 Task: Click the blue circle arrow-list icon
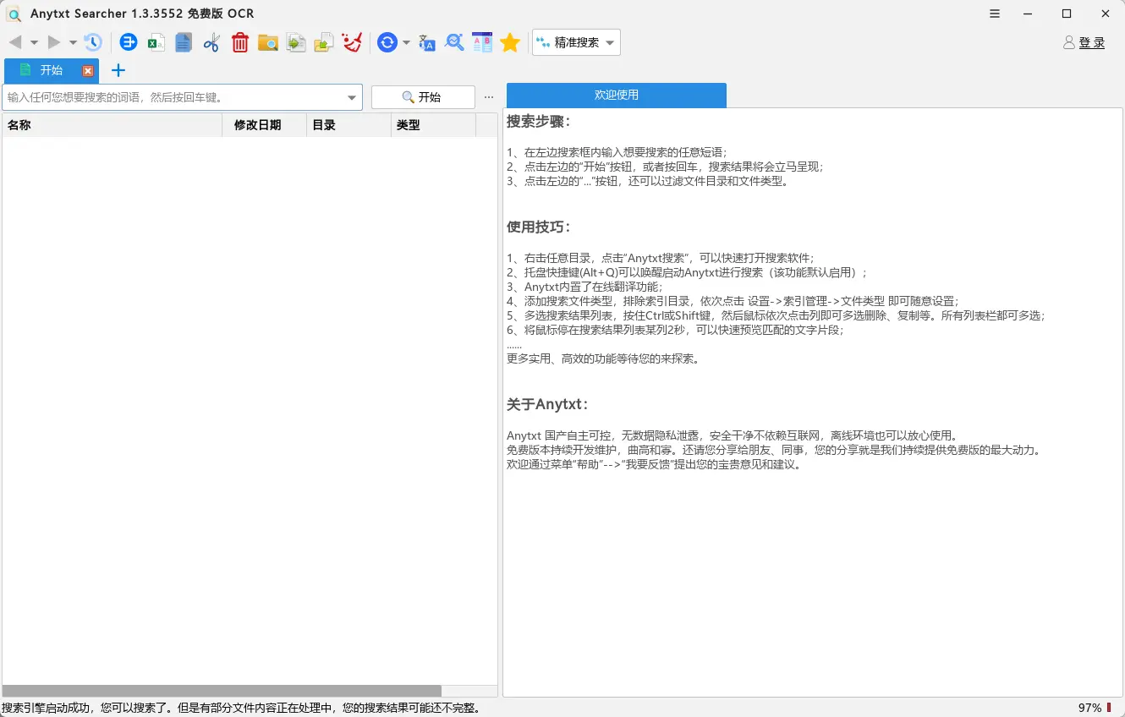[x=128, y=42]
